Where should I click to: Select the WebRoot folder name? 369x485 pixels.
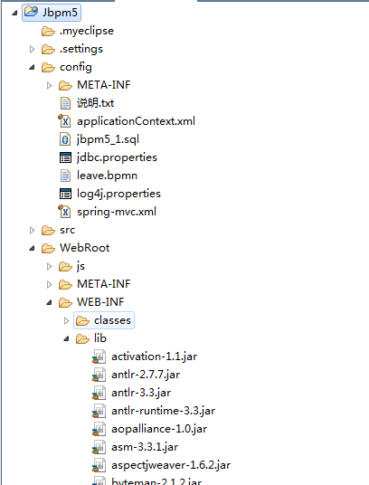pyautogui.click(x=85, y=248)
